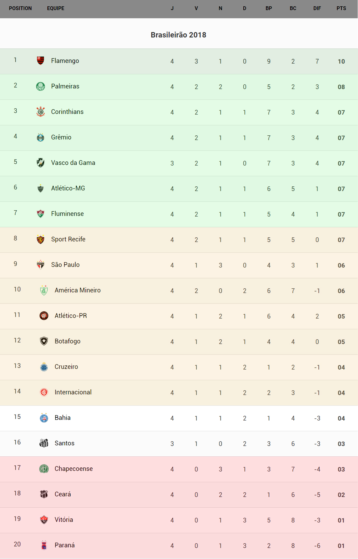Click the América Mineiro team name
The image size is (358, 559).
(78, 290)
